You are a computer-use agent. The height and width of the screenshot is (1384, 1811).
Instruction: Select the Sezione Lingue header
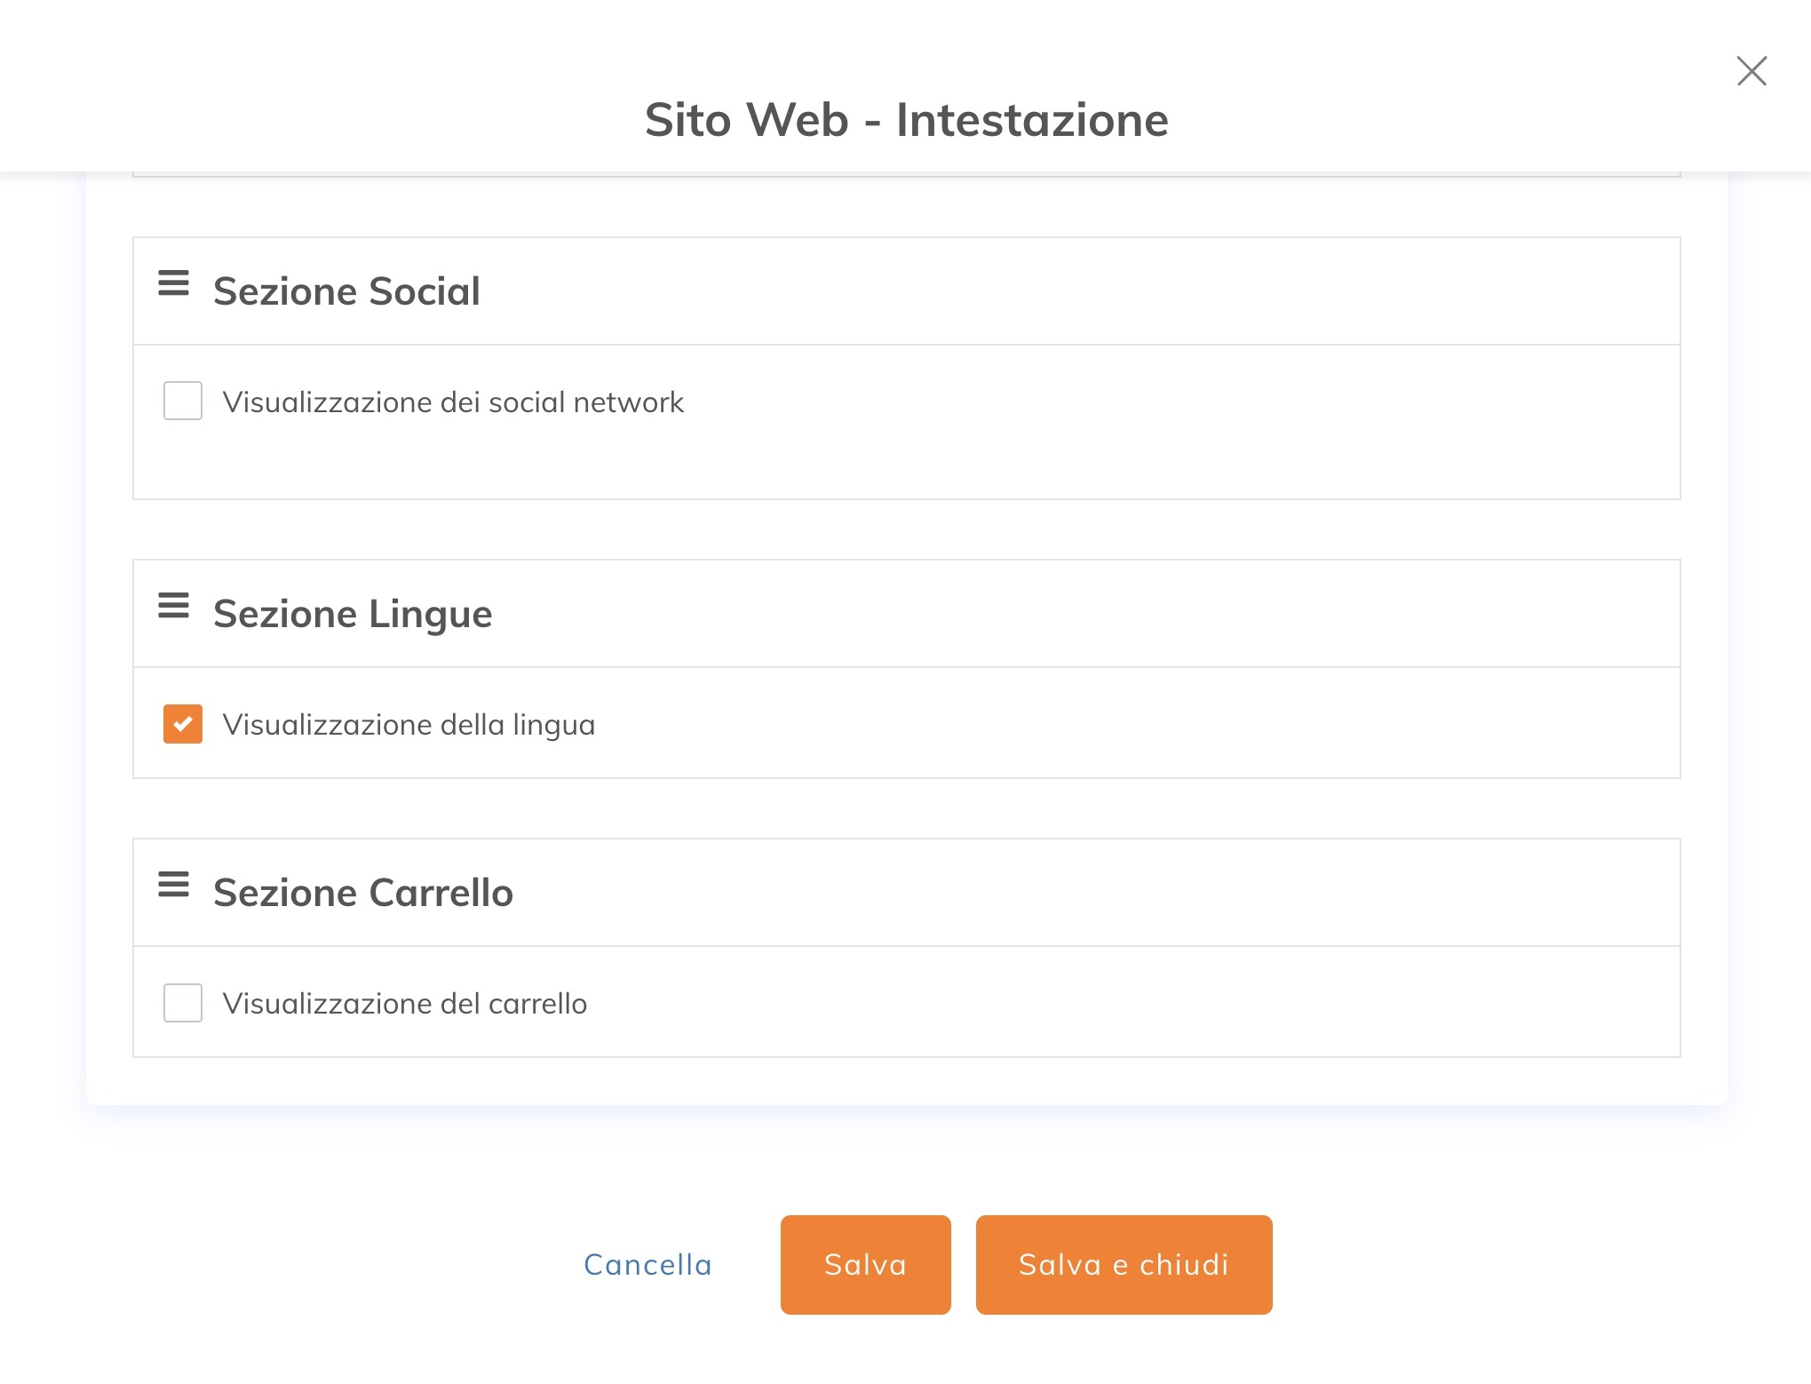[x=353, y=613]
